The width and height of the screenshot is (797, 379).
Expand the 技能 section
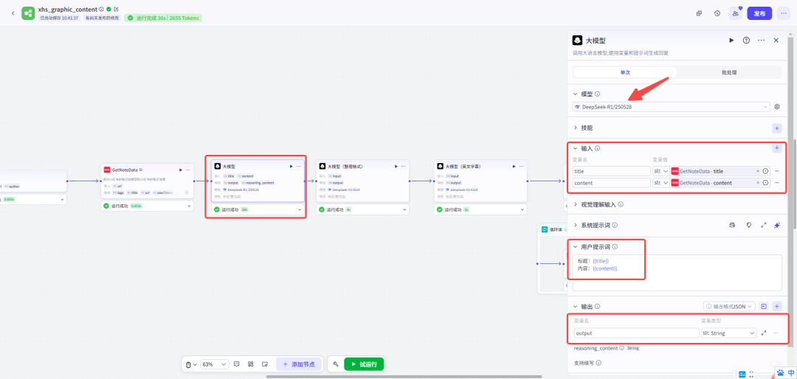click(x=576, y=128)
